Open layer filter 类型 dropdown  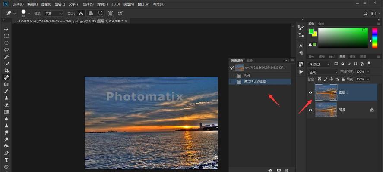pyautogui.click(x=319, y=64)
